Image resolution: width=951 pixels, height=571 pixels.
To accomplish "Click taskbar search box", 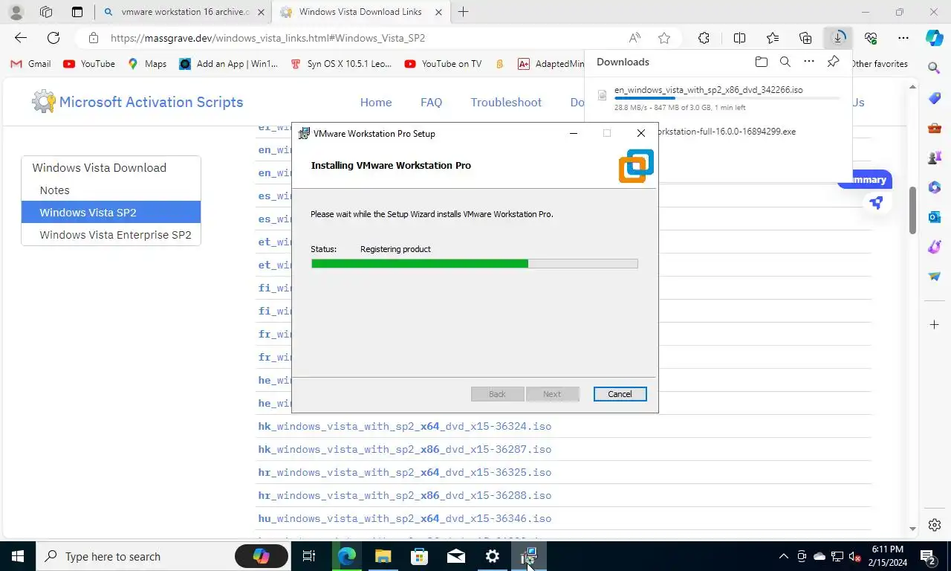I will pos(163,556).
